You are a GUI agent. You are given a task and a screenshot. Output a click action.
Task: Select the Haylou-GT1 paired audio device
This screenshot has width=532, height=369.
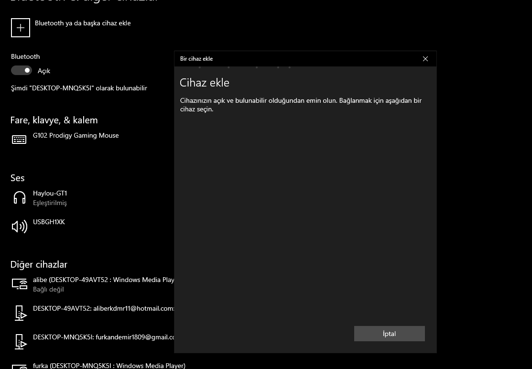point(50,194)
